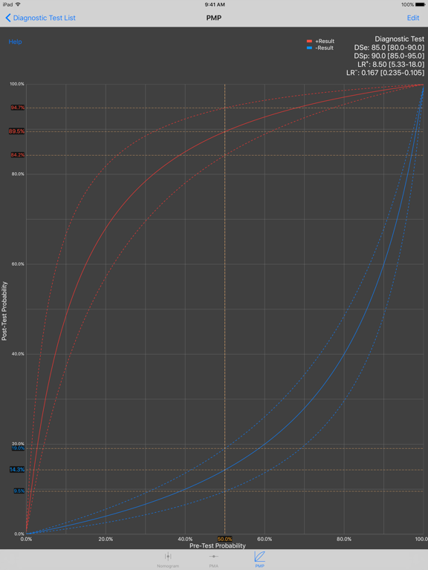Click the Wi-Fi icon in status bar
This screenshot has width=428, height=570.
(18, 4)
